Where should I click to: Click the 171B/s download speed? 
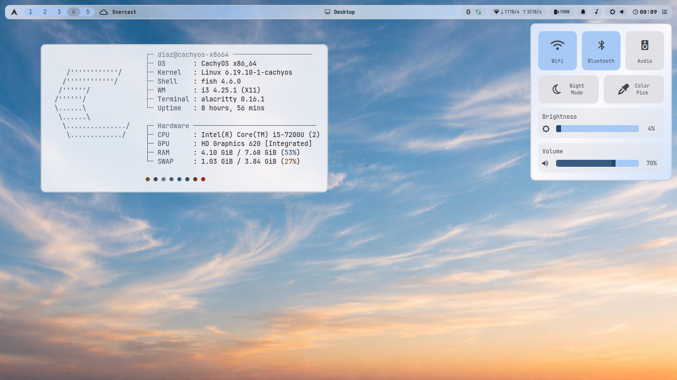tap(509, 12)
